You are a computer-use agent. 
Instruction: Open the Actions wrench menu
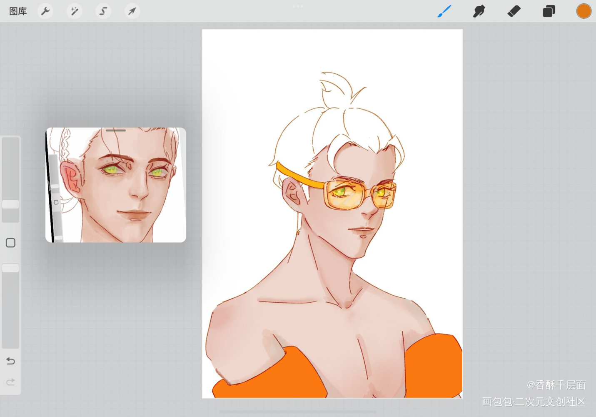45,11
